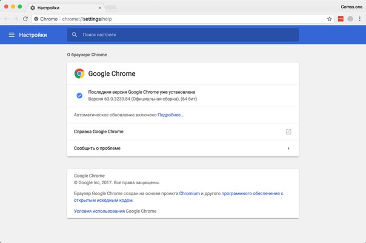Click the reload page icon
The width and height of the screenshot is (366, 243).
(x=25, y=19)
